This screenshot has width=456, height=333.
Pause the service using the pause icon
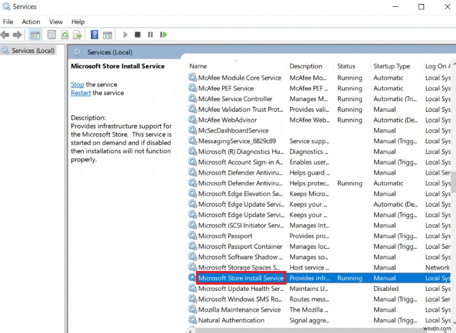(x=150, y=34)
